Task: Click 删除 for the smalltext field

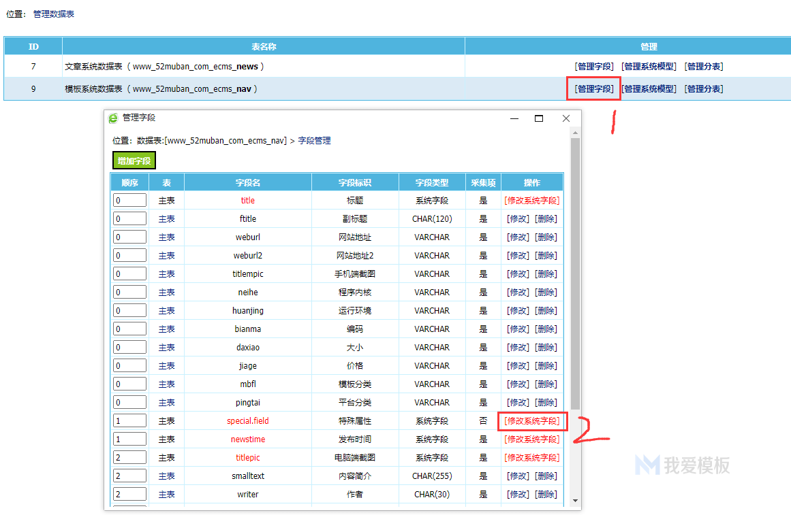Action: 546,476
